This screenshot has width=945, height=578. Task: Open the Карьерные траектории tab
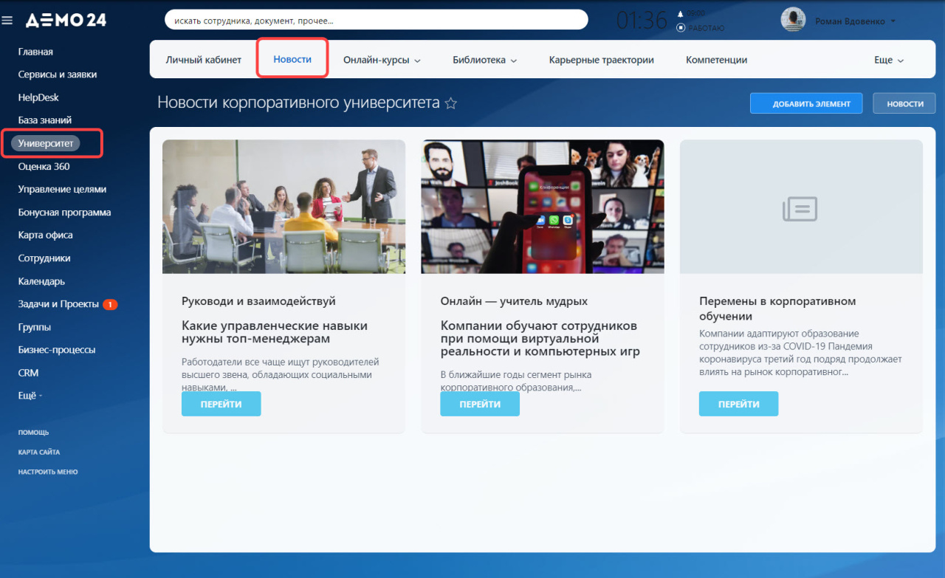[x=602, y=60]
